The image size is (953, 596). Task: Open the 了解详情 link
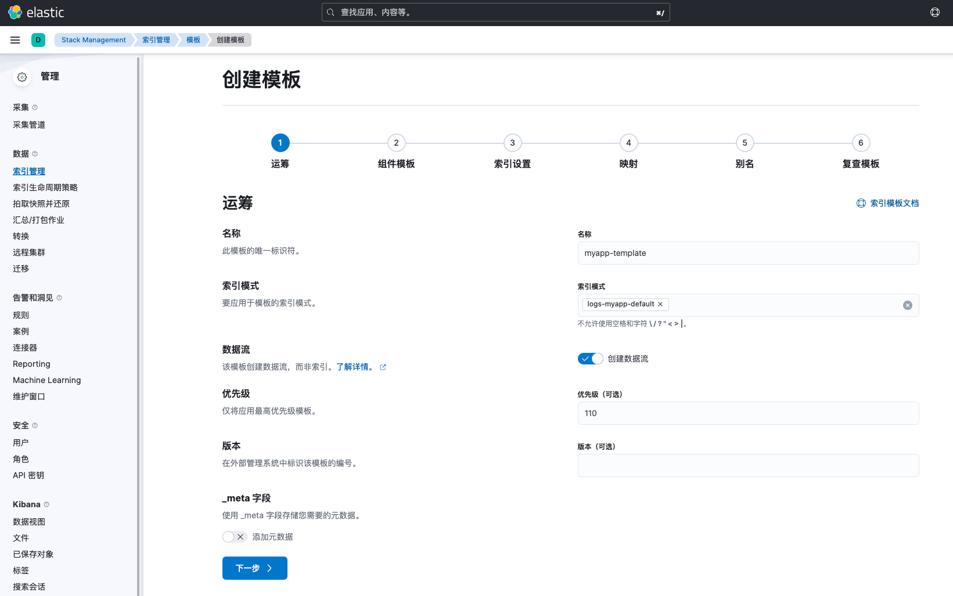pos(355,367)
